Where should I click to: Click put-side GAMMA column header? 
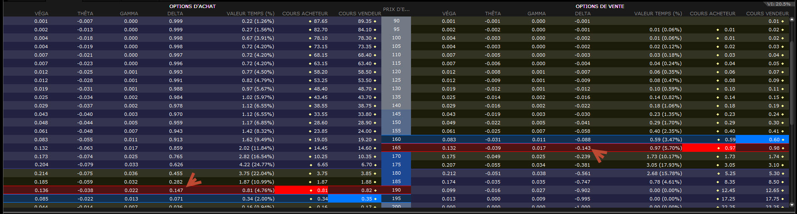coord(536,14)
